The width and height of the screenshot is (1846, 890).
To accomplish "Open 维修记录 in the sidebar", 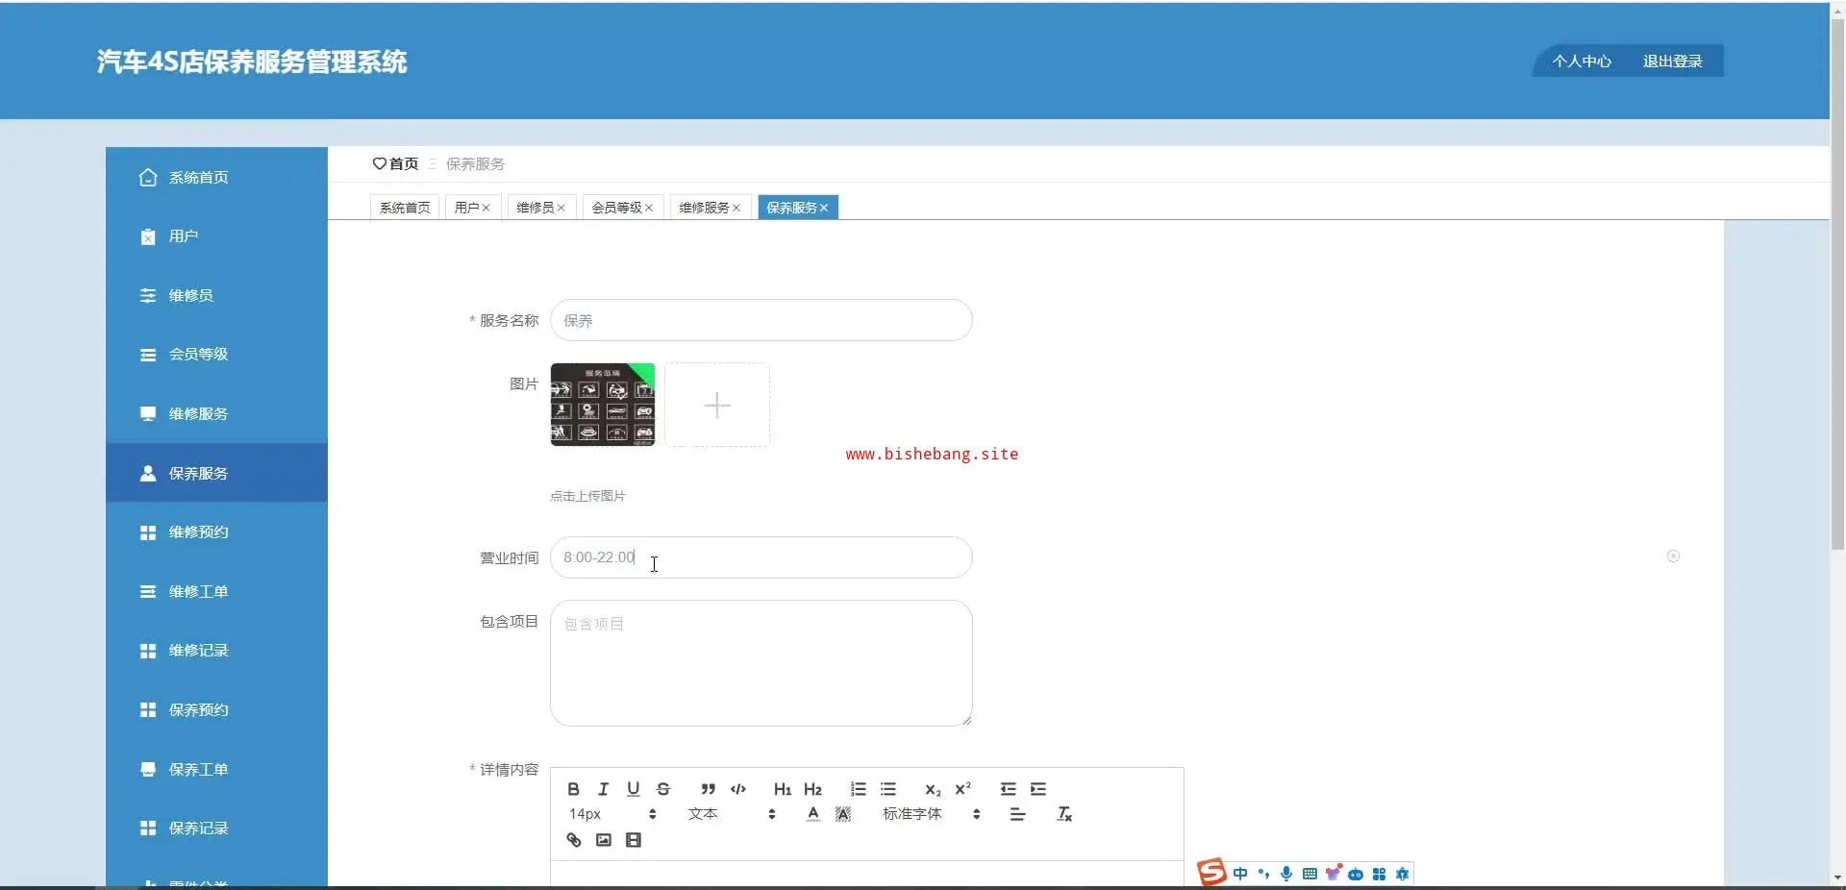I will pos(216,651).
